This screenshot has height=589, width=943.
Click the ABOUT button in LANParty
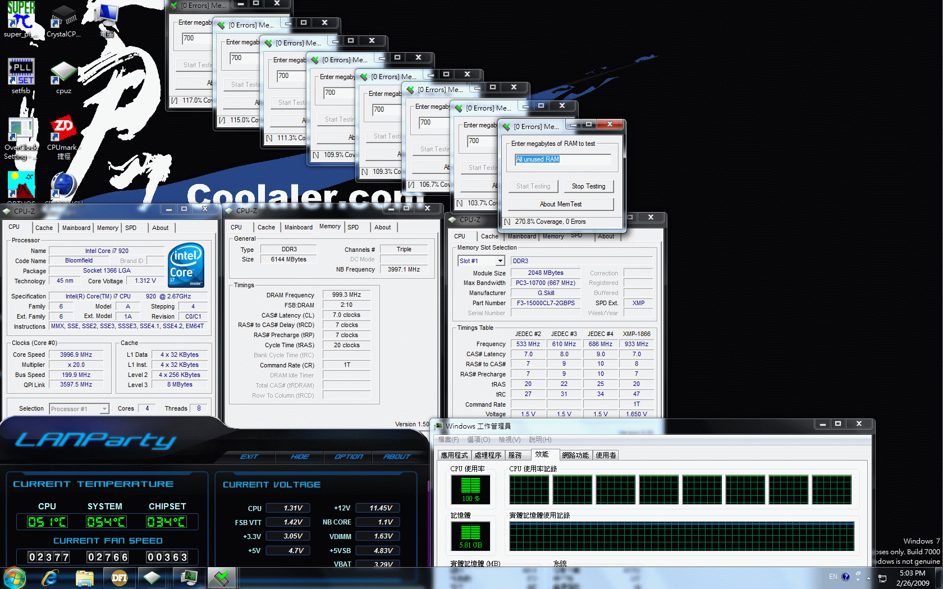[x=397, y=457]
